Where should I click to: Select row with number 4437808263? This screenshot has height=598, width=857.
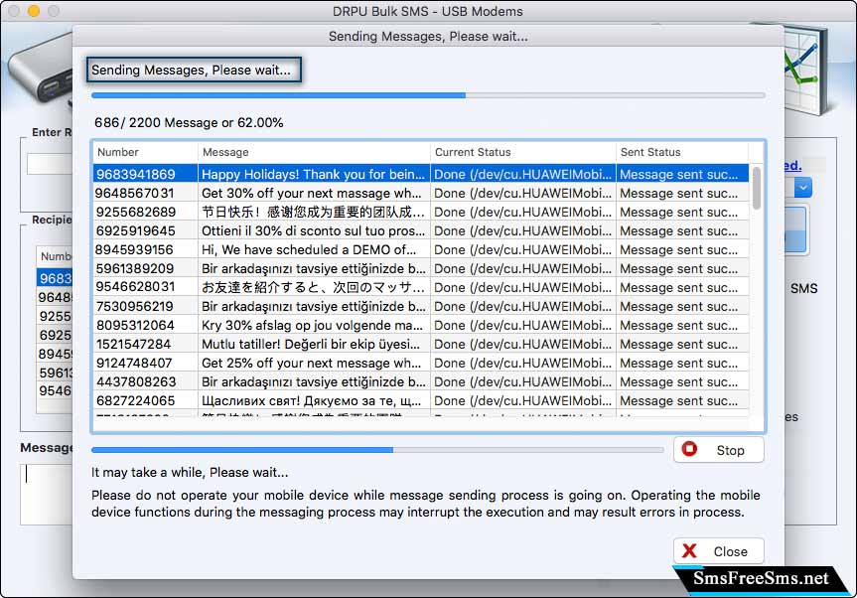420,381
